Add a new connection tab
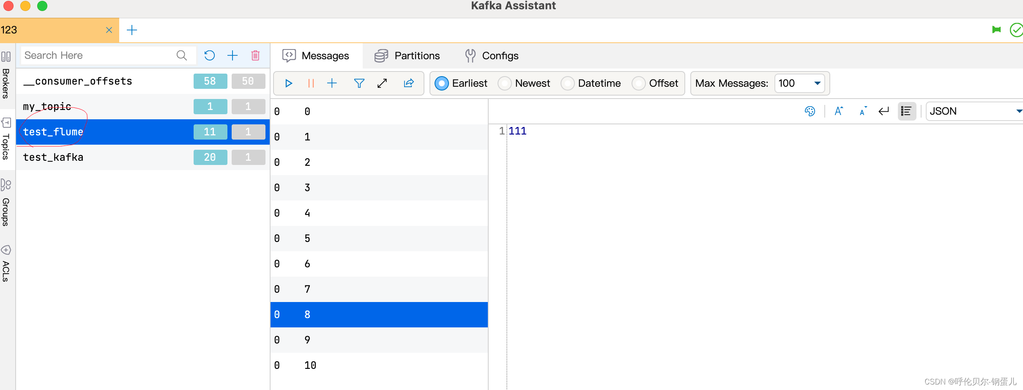 pos(132,30)
